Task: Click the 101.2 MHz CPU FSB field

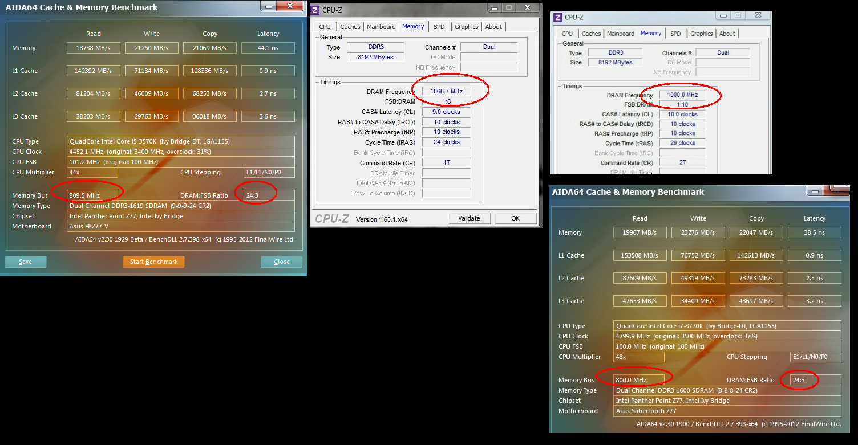Action: click(181, 162)
